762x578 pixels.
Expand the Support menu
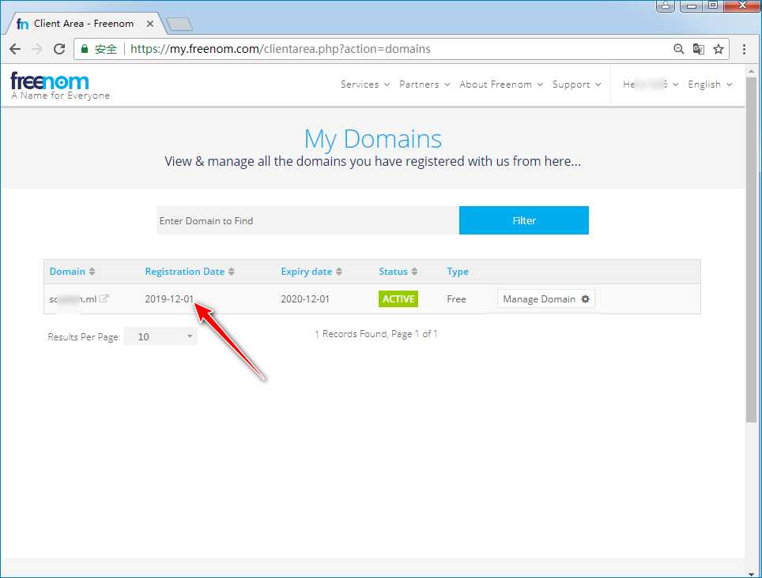pos(576,84)
